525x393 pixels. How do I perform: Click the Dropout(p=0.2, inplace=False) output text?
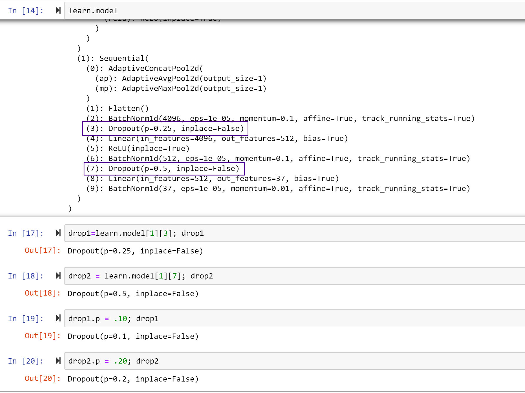(133, 379)
